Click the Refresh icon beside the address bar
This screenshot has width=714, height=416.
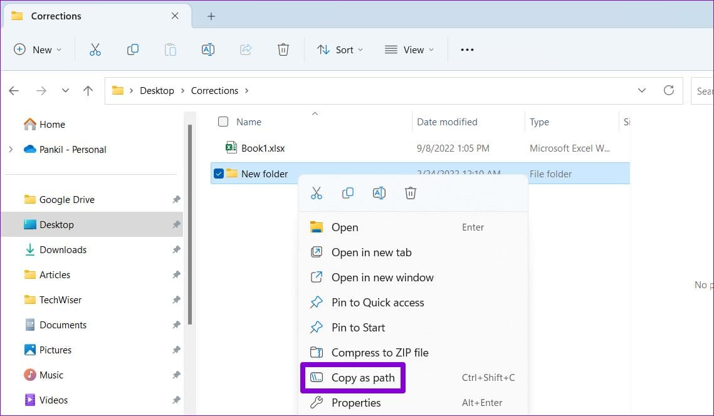(x=668, y=90)
